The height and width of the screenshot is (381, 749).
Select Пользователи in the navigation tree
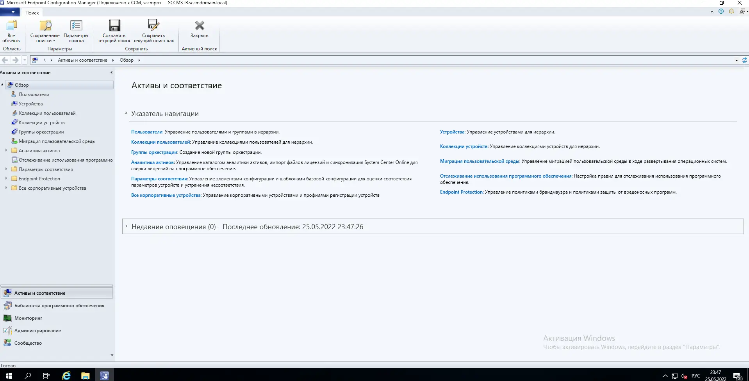[34, 94]
